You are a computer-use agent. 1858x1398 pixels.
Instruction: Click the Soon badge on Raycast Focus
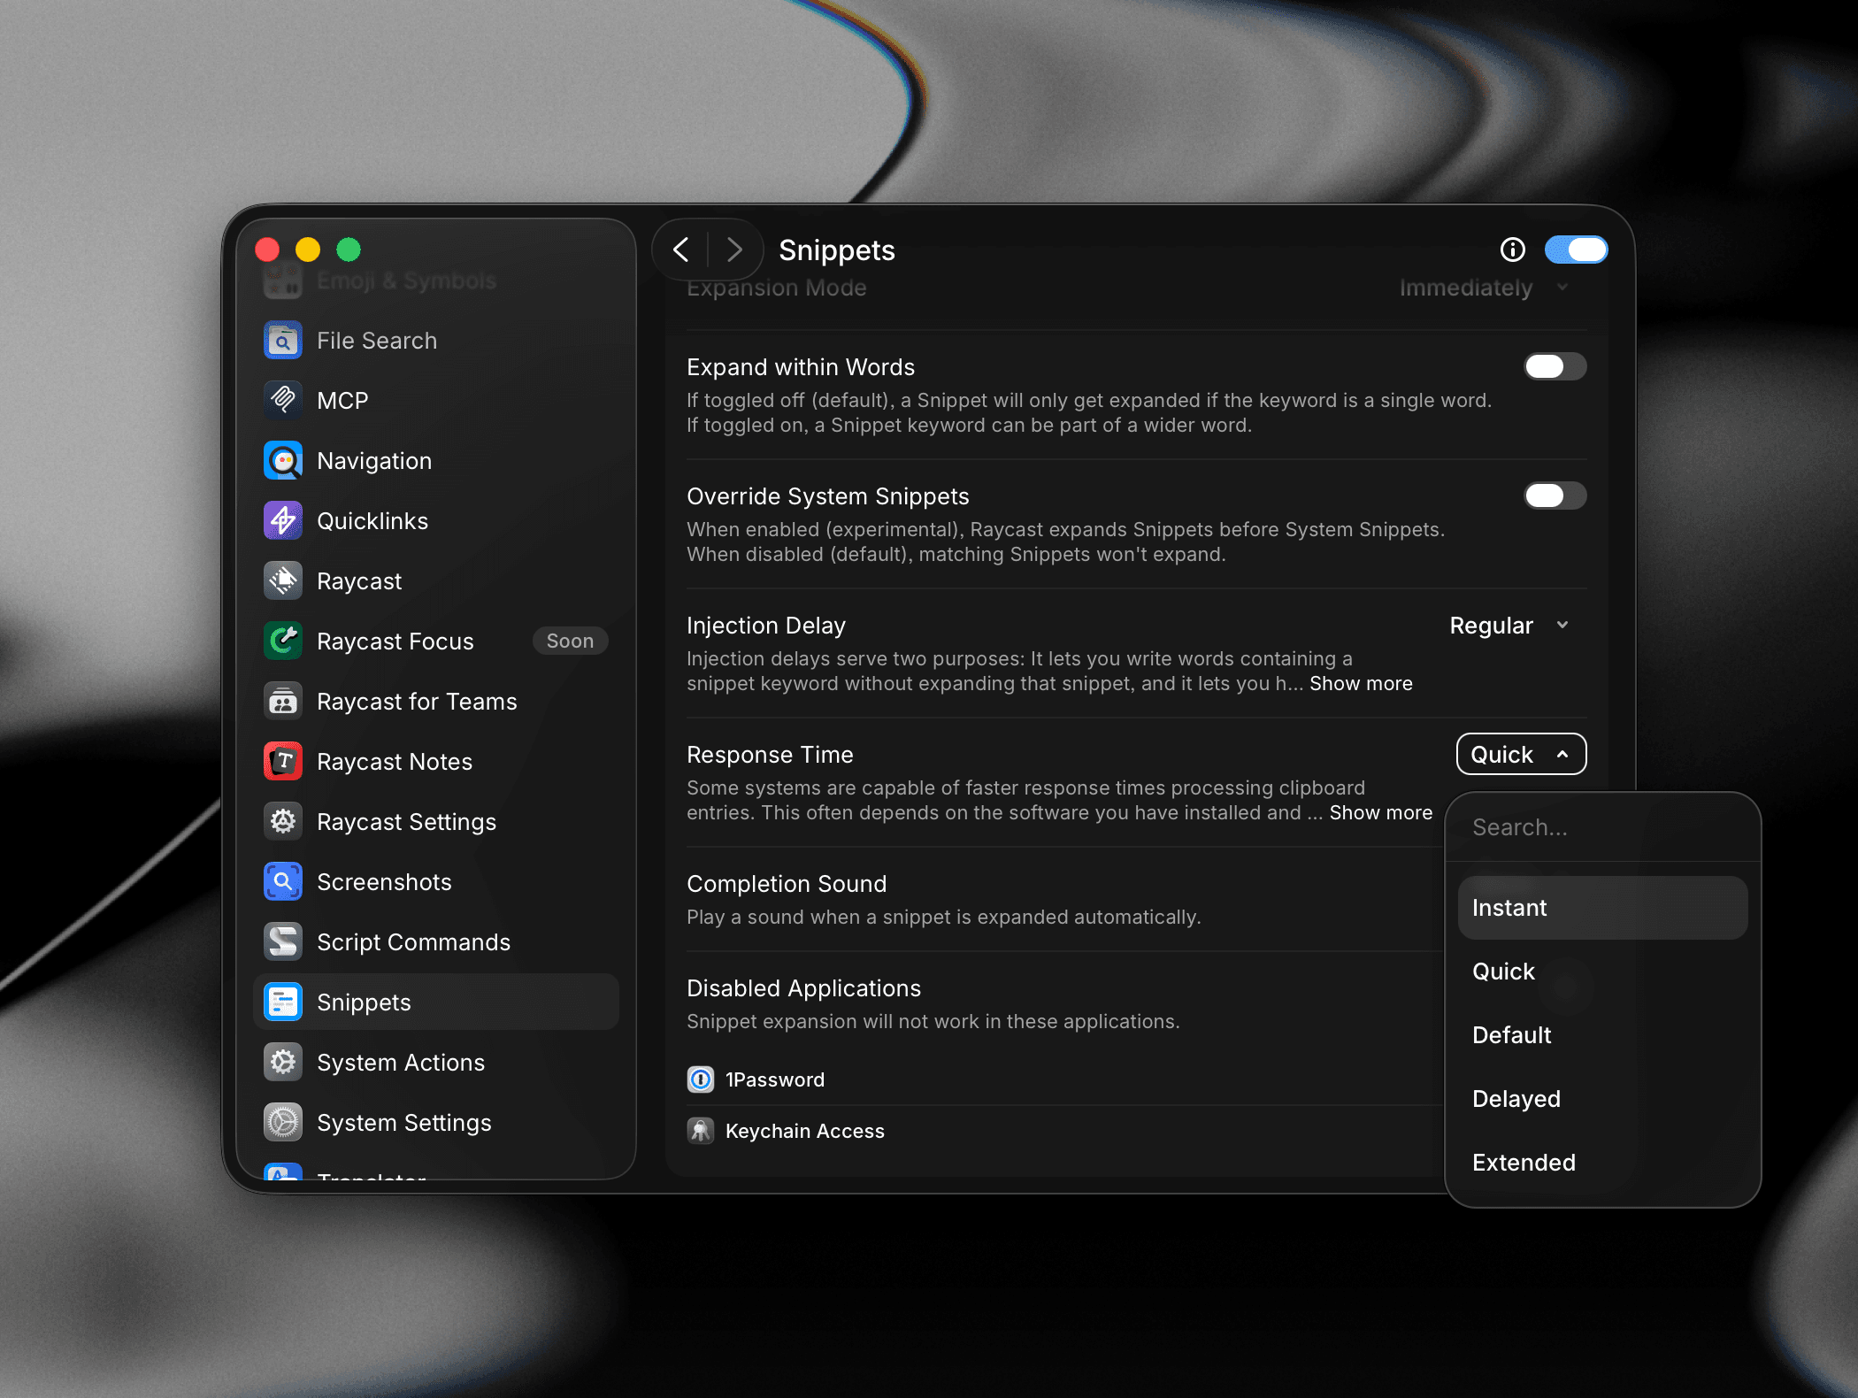(570, 641)
